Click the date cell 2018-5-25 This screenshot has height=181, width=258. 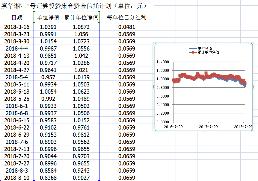coord(17,99)
